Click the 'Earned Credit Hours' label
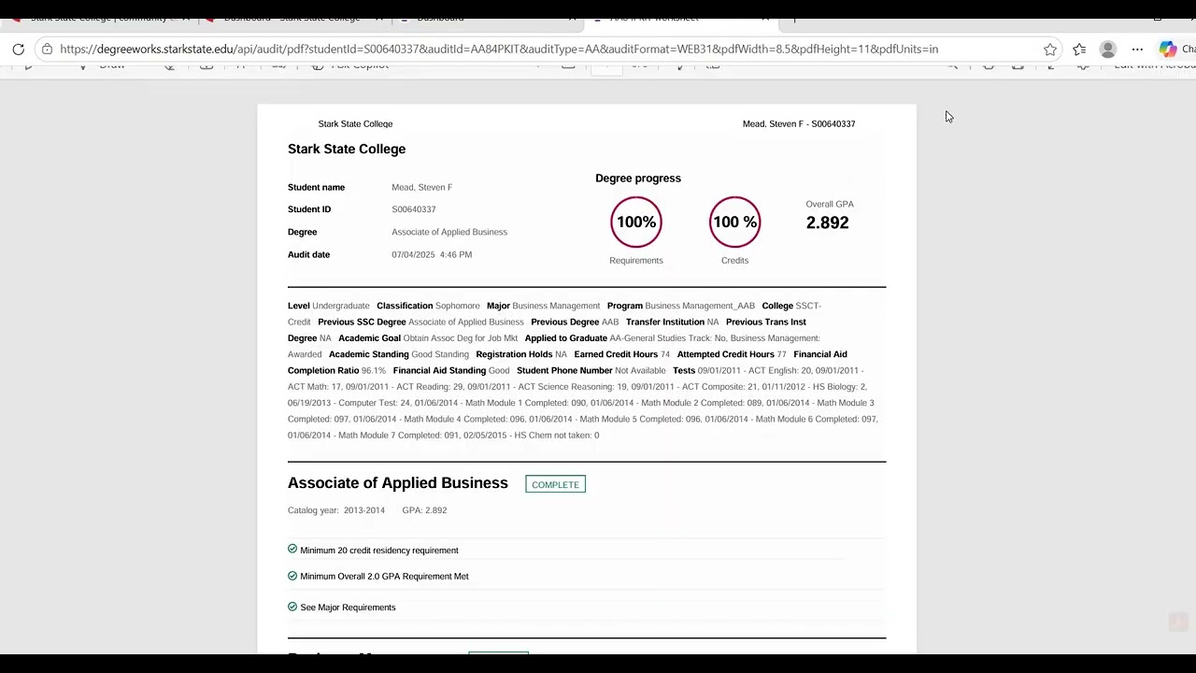Viewport: 1196px width, 673px height. [616, 354]
